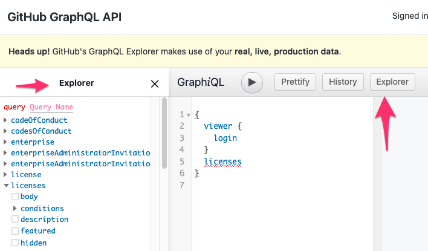Image resolution: width=428 pixels, height=251 pixels.
Task: Click the featured field label
Action: click(38, 231)
